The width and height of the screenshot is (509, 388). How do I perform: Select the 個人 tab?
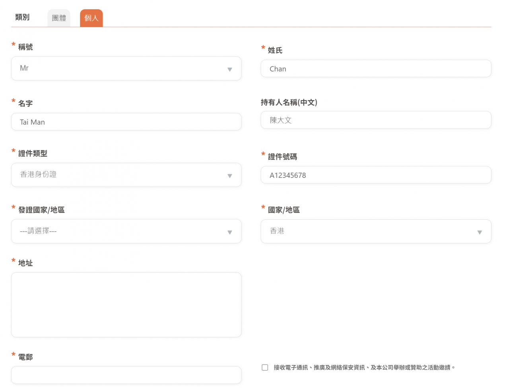point(91,18)
